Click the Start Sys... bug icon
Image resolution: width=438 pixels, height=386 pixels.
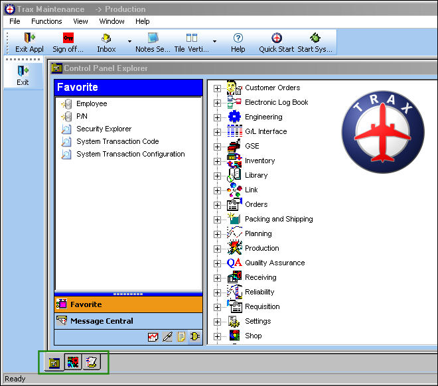click(x=315, y=38)
